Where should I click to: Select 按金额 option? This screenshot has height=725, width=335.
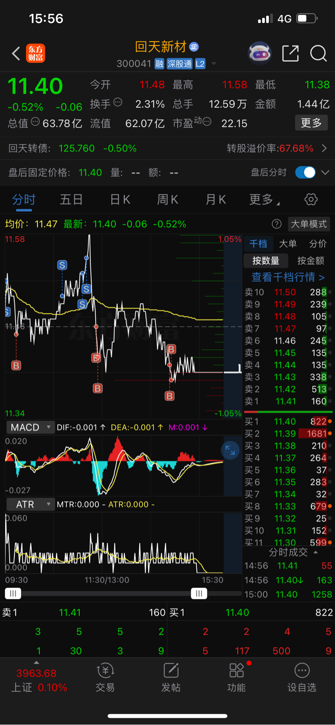pyautogui.click(x=311, y=261)
